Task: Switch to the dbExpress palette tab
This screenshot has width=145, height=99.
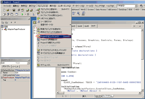Action: [x=112, y=10]
